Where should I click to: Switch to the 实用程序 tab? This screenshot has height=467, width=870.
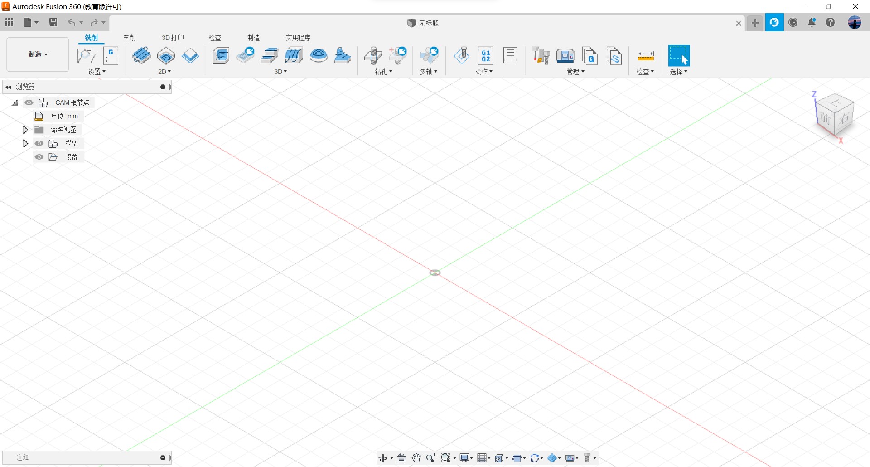pos(298,38)
